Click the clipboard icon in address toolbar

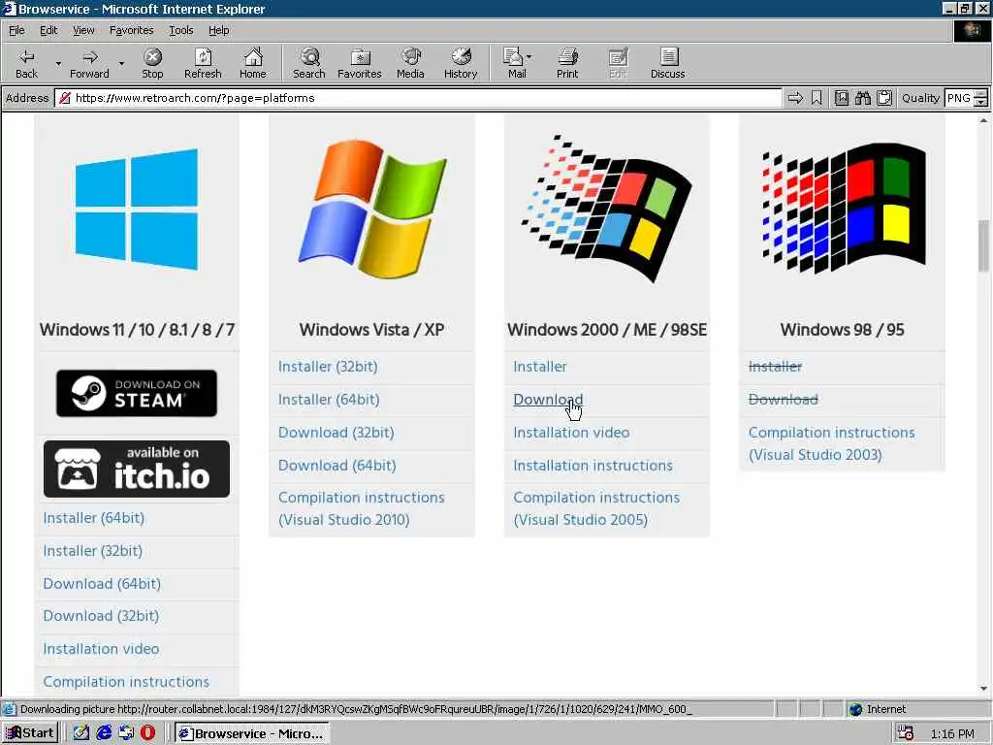tap(884, 98)
